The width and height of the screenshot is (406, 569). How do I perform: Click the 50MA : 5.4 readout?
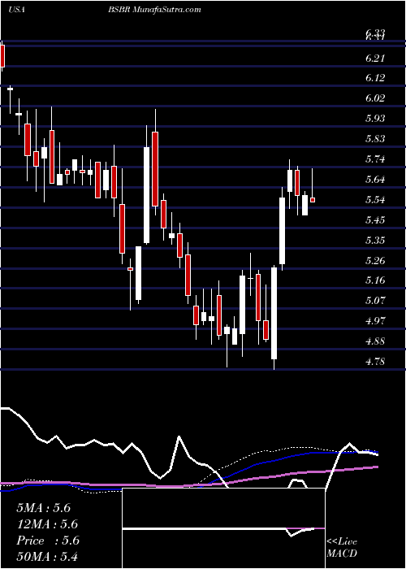47,557
